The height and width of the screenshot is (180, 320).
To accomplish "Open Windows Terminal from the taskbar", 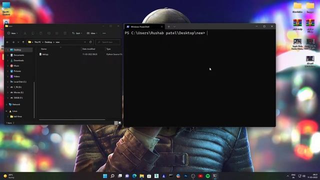I will (215, 176).
